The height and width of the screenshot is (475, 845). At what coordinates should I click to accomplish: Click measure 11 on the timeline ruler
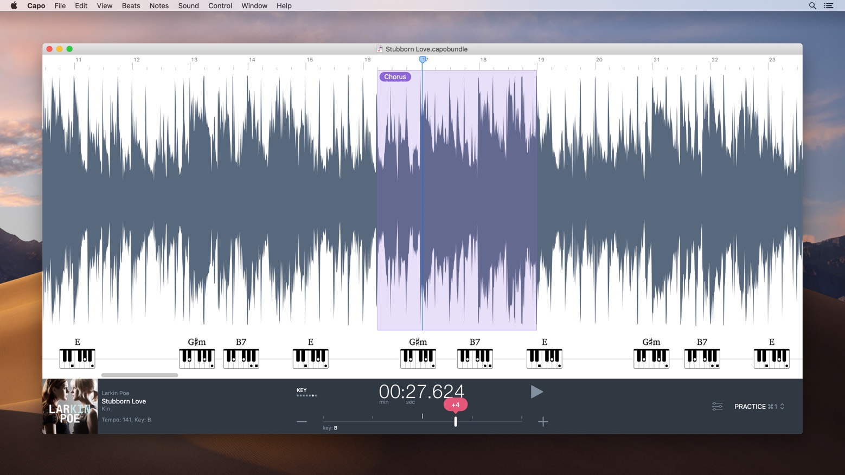tap(79, 60)
